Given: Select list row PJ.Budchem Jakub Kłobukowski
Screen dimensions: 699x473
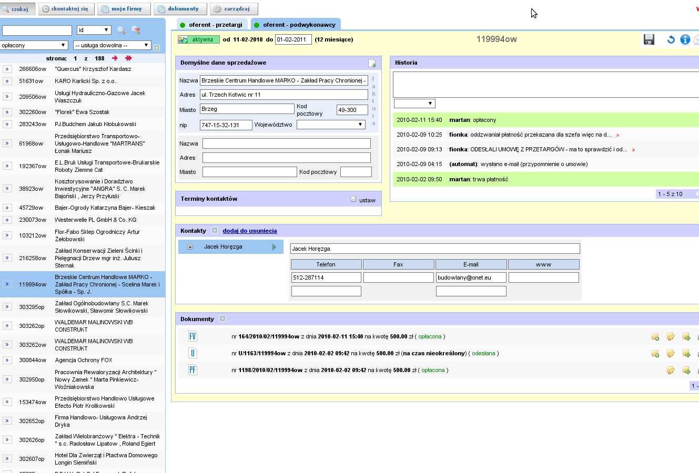Looking at the screenshot, I should 83,124.
